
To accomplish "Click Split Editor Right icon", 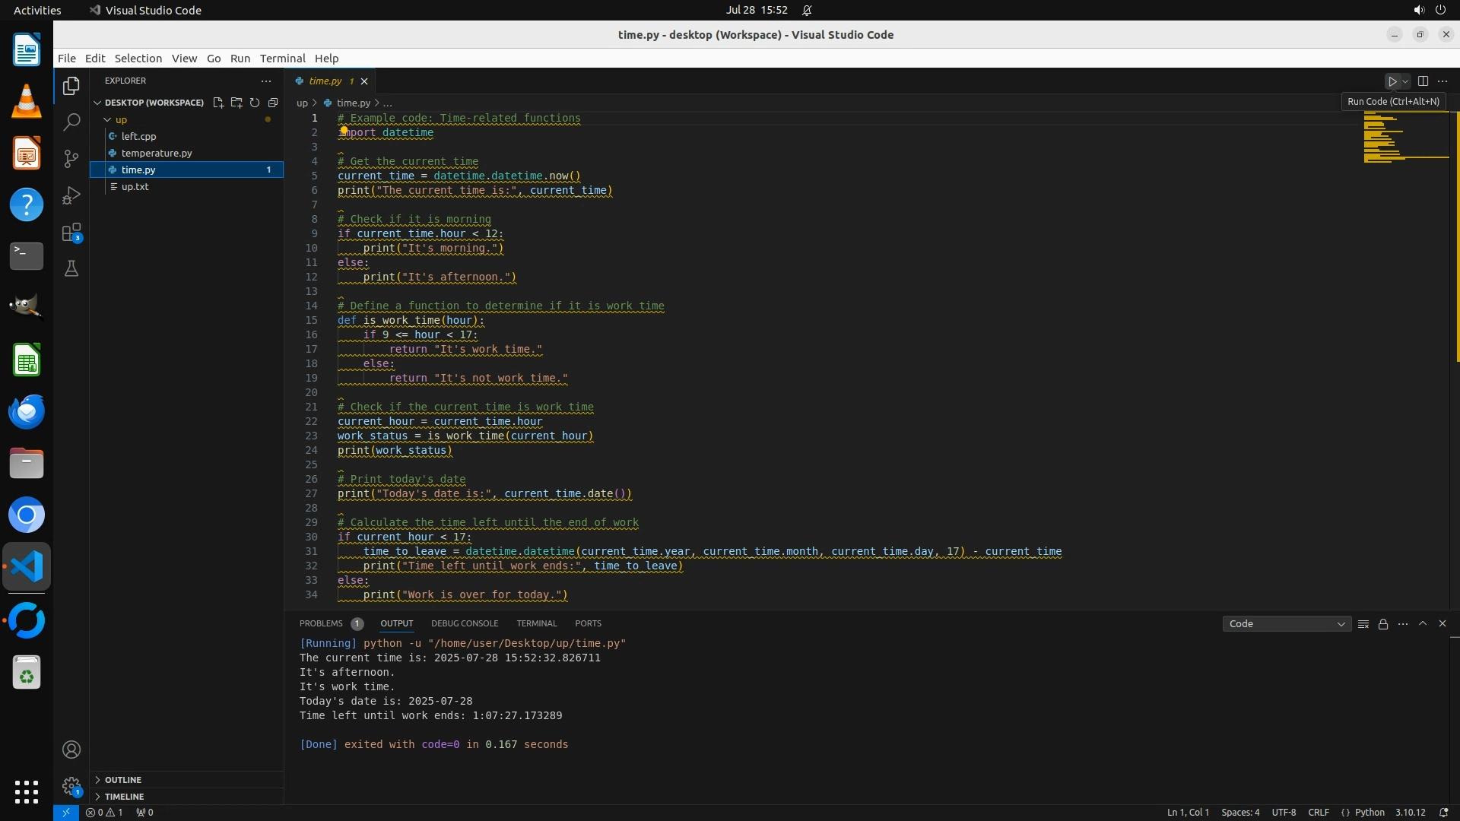I will point(1423,81).
